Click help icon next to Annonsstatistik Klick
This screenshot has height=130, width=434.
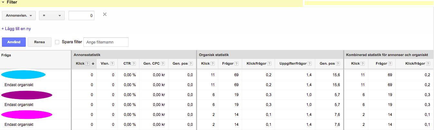(88, 64)
